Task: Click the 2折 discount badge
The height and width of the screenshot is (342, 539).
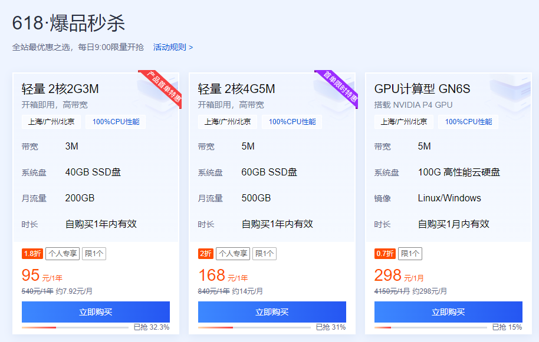Action: click(205, 254)
